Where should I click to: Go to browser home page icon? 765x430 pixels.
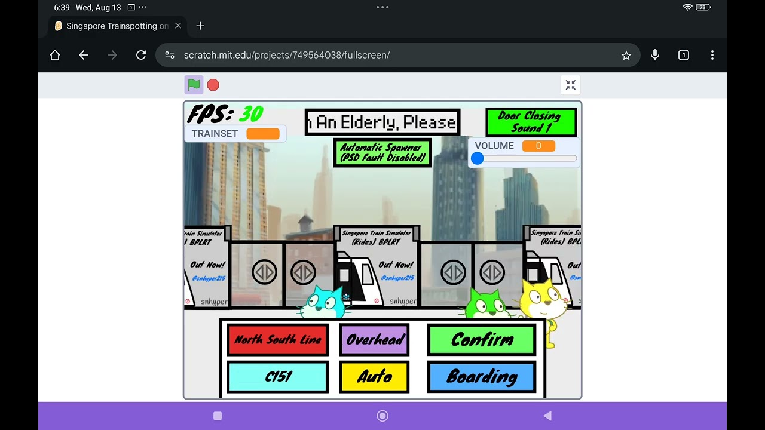[x=55, y=55]
